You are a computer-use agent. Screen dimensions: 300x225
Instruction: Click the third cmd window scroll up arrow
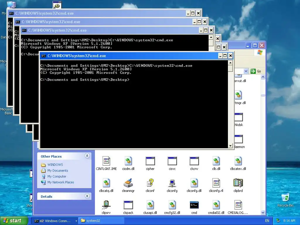pos(211,37)
